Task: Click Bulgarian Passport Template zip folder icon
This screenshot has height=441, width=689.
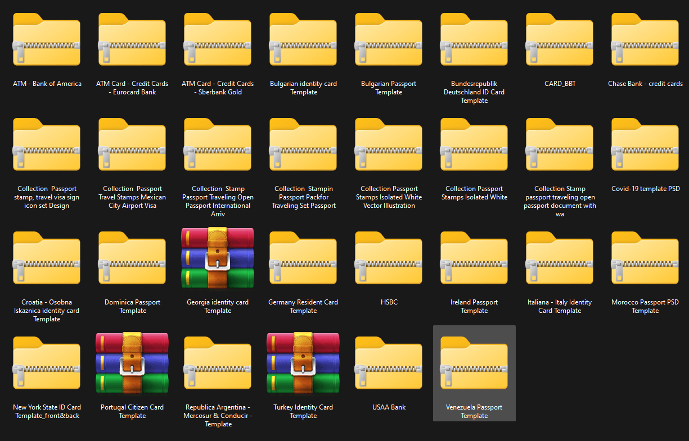Action: (x=389, y=39)
